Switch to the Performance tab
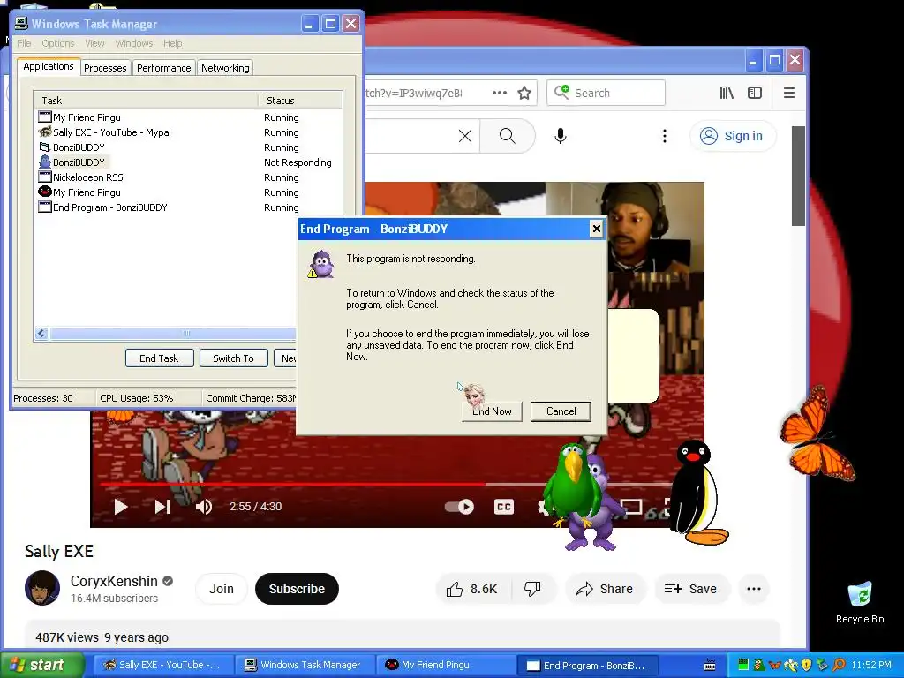The image size is (904, 678). click(x=163, y=67)
